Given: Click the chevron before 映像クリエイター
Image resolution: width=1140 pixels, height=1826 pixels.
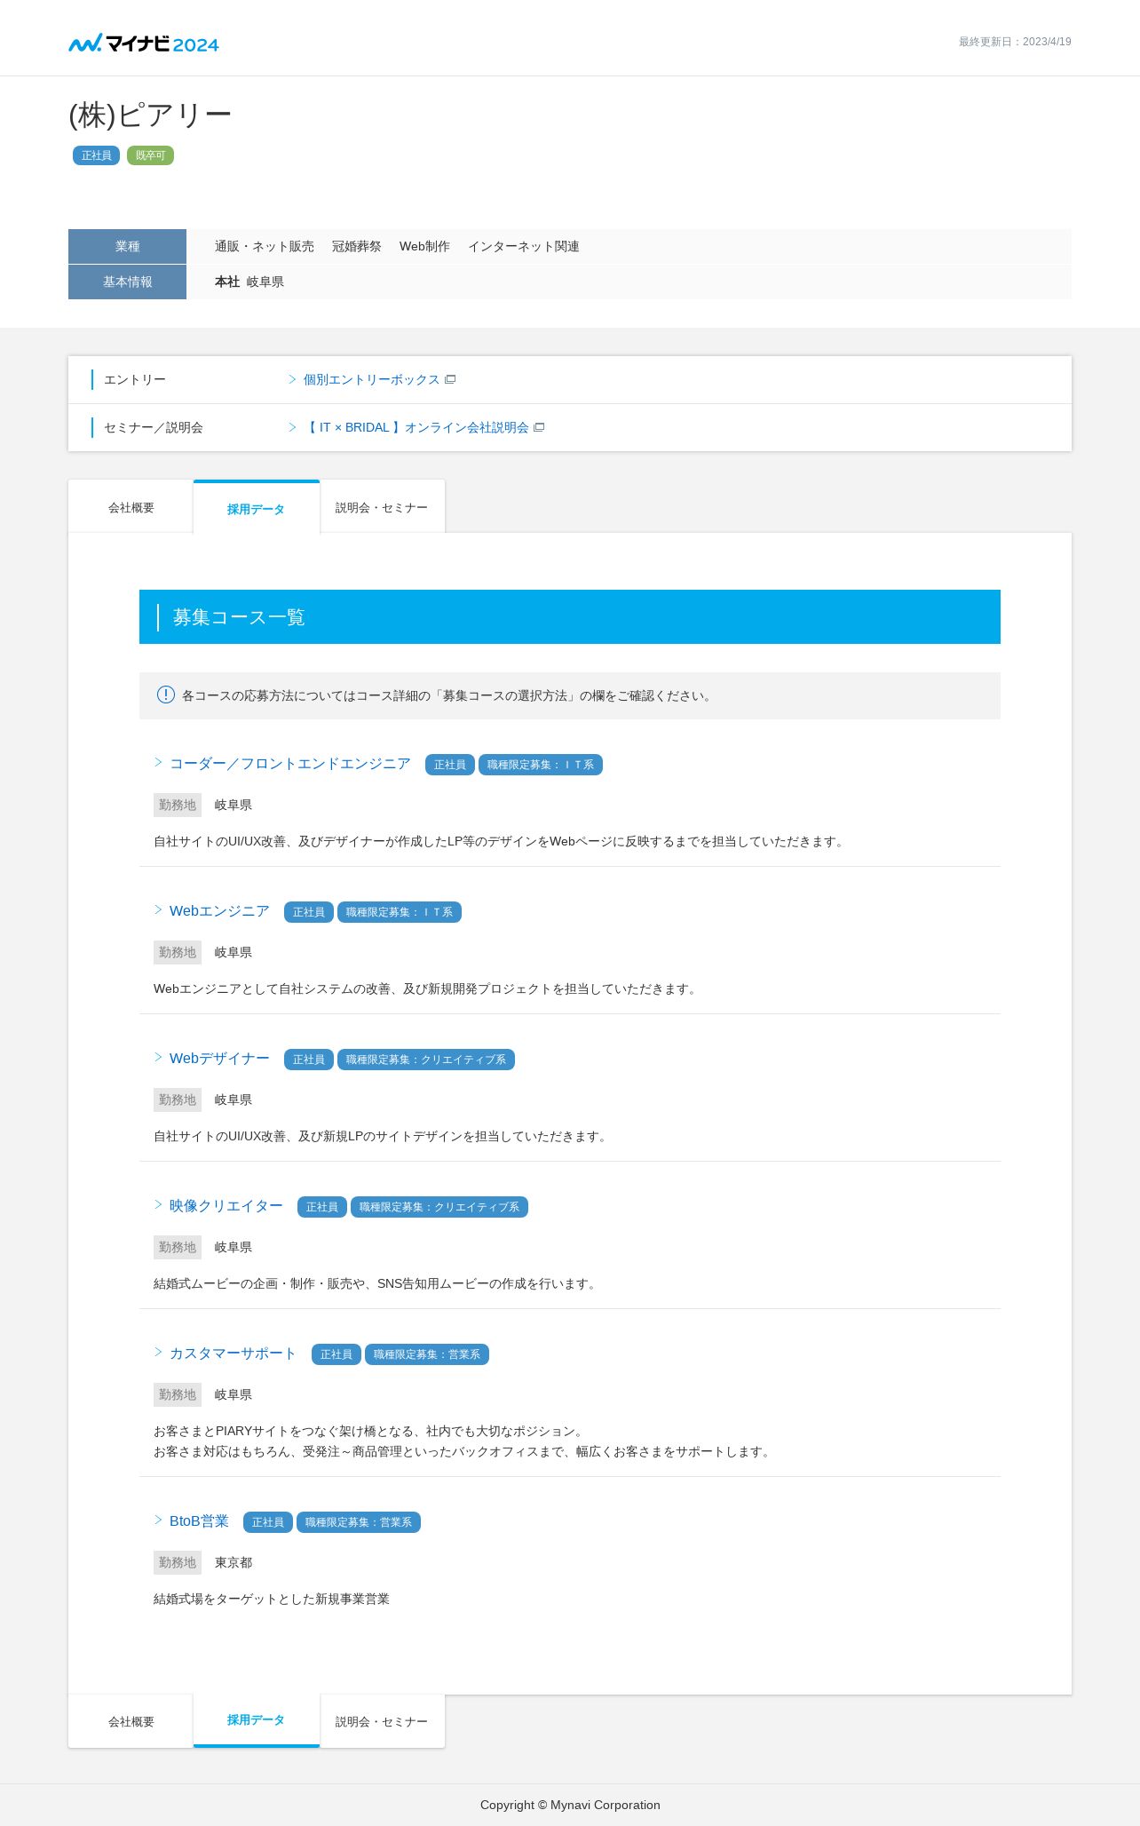Looking at the screenshot, I should point(158,1204).
